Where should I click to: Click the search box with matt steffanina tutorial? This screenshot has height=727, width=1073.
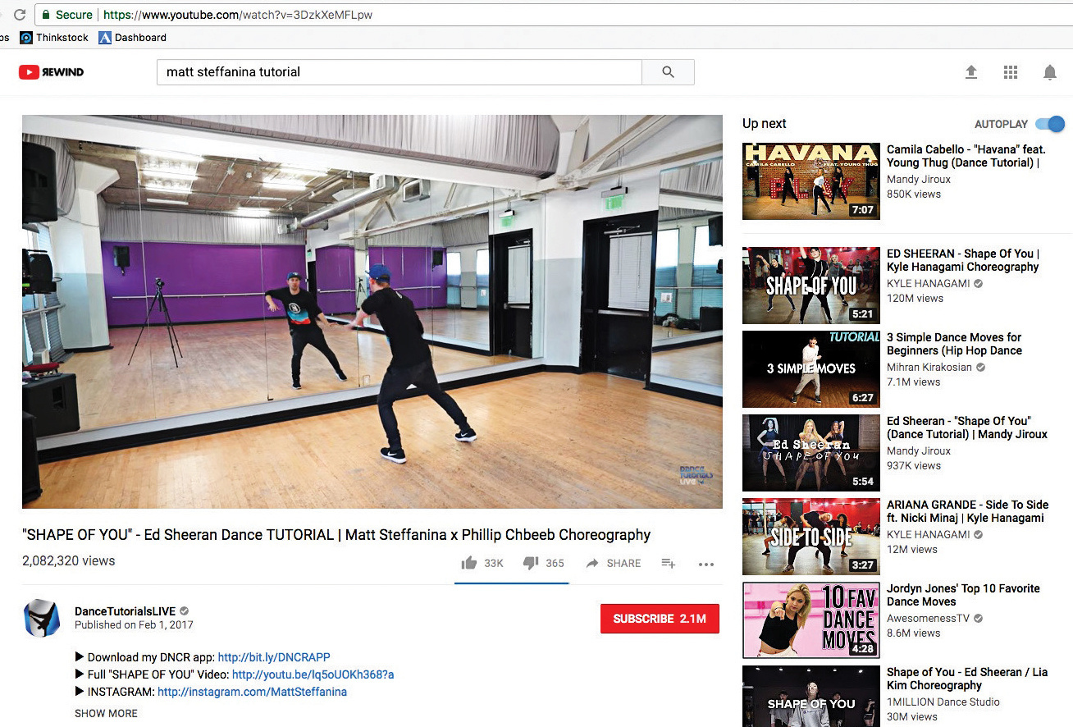tap(399, 72)
